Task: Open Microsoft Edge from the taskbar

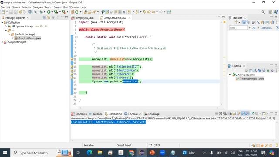Action: click(x=89, y=153)
